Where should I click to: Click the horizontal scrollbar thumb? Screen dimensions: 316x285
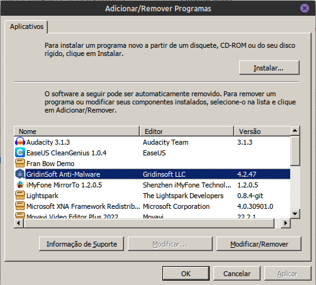[149, 223]
